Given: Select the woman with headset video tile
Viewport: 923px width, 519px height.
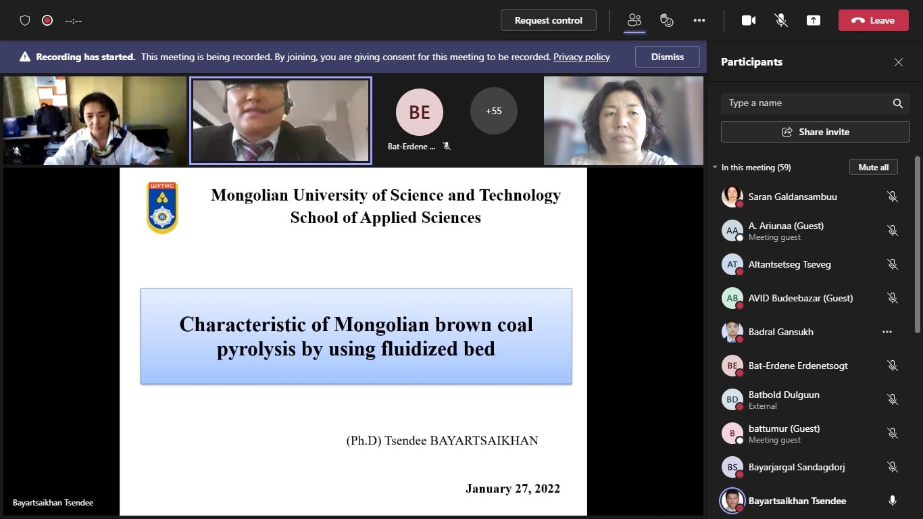Looking at the screenshot, I should click(x=95, y=120).
